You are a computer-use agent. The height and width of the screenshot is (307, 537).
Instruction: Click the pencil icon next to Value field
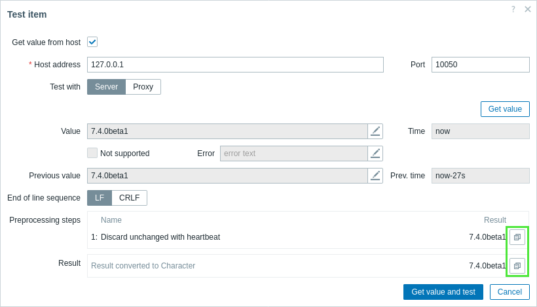coord(375,131)
